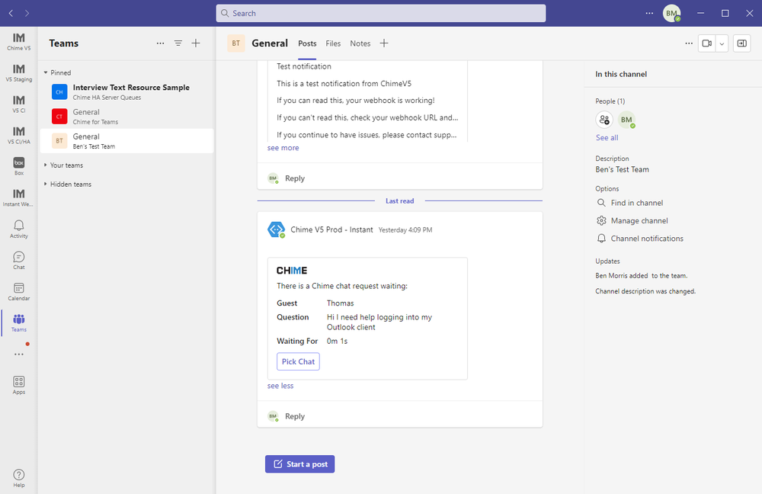Add a team with the plus icon
The height and width of the screenshot is (494, 762).
pyautogui.click(x=196, y=43)
